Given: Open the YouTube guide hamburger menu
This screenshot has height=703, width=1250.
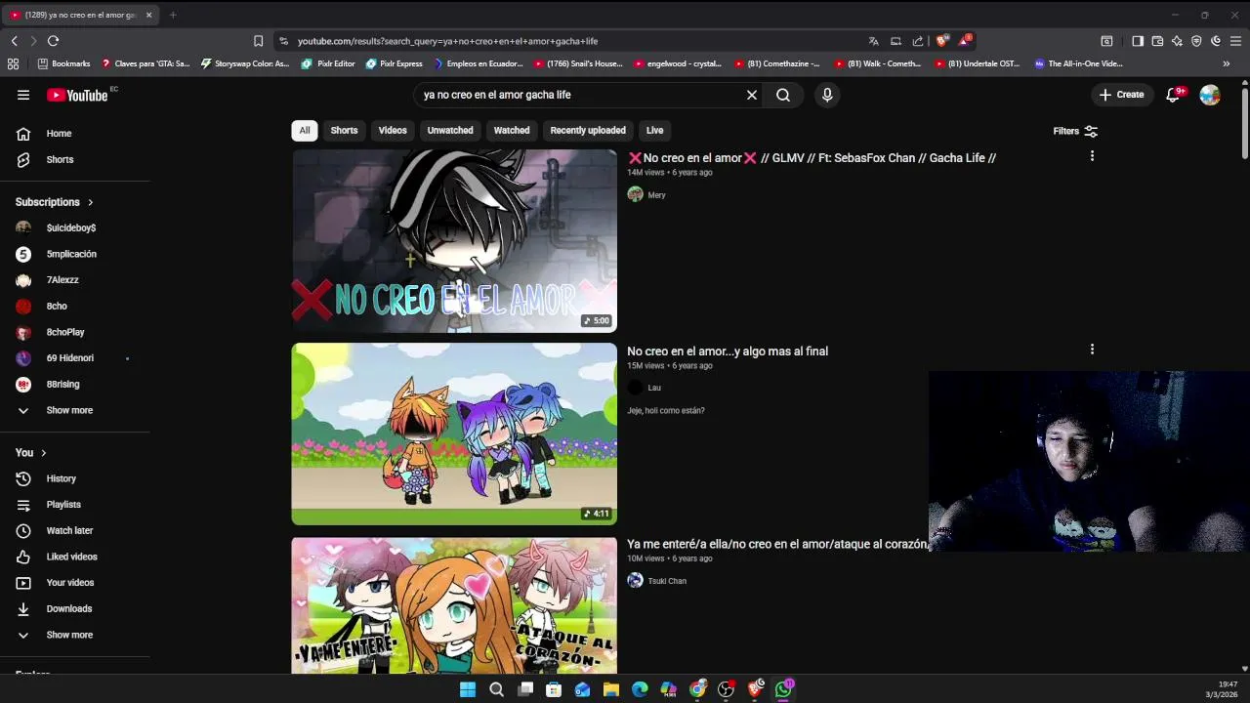Looking at the screenshot, I should point(23,95).
